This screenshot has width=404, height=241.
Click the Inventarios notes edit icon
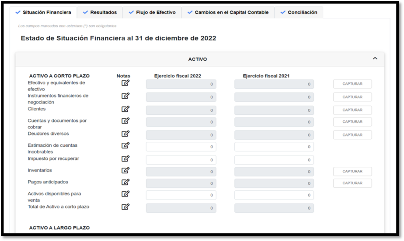coord(125,171)
